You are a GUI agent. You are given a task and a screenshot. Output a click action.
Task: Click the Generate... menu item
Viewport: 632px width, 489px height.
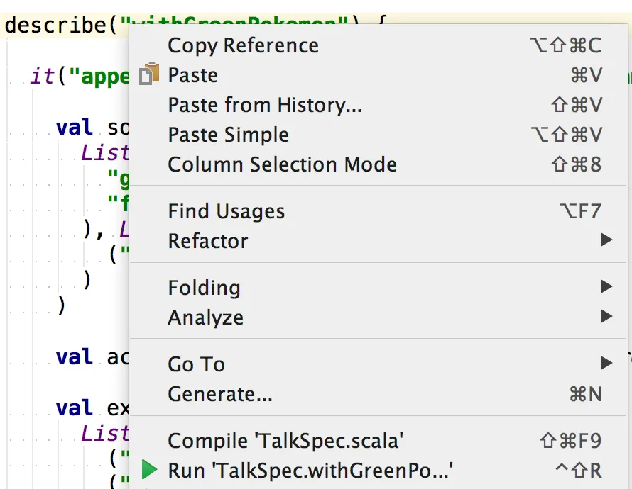(x=219, y=394)
